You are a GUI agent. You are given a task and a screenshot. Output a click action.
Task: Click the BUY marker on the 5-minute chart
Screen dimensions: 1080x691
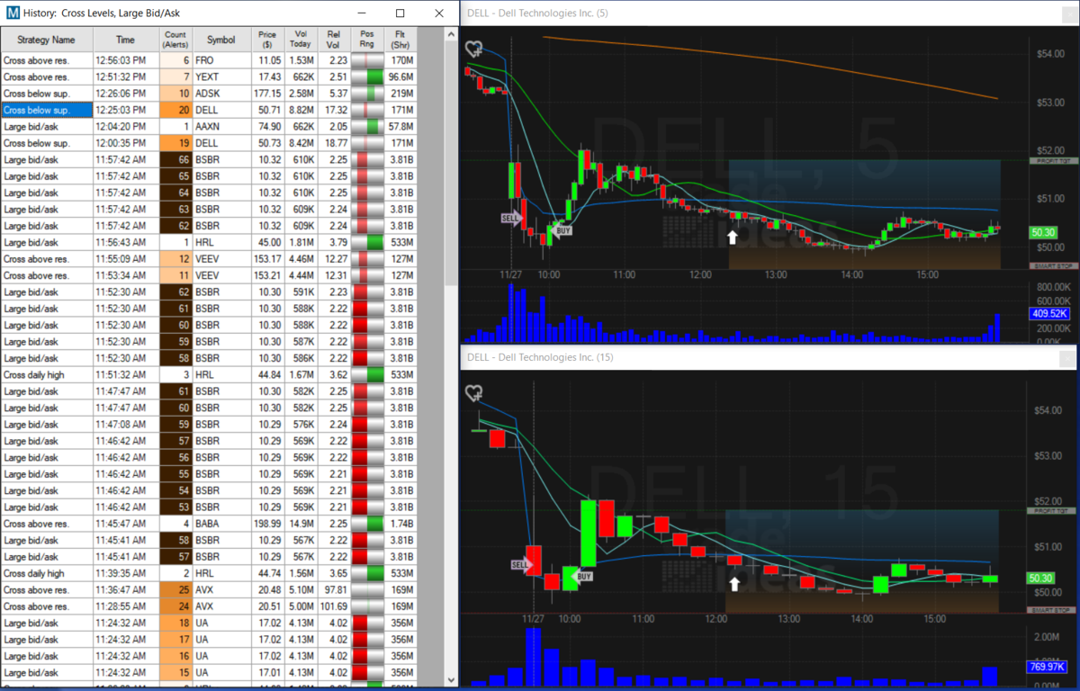pyautogui.click(x=563, y=230)
